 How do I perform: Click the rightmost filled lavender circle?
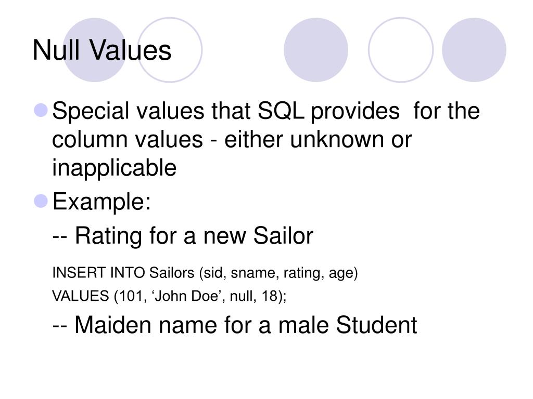tap(474, 50)
